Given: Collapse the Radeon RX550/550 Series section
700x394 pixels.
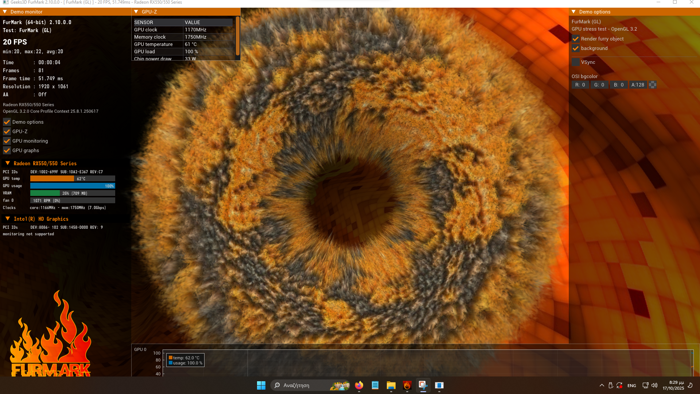Looking at the screenshot, I should 8,163.
